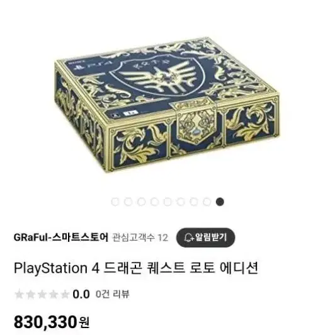The height and width of the screenshot is (335, 335).
Task: Select the eighth image carousel dot
Action: click(x=207, y=202)
